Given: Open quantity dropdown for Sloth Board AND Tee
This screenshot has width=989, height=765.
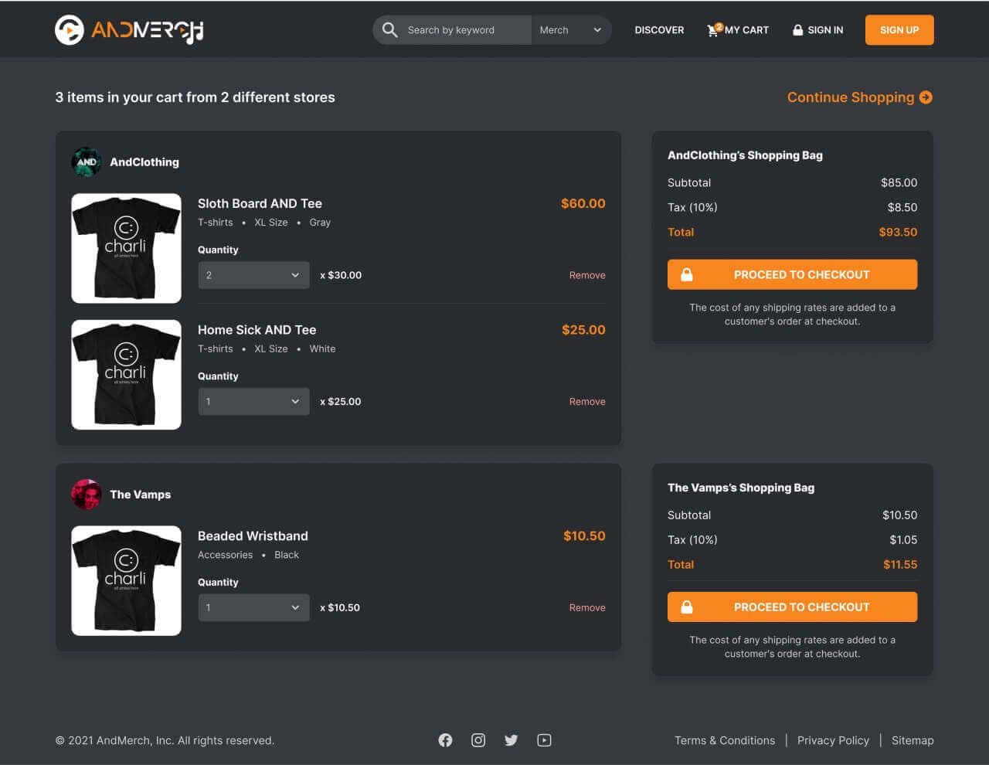Looking at the screenshot, I should 254,275.
